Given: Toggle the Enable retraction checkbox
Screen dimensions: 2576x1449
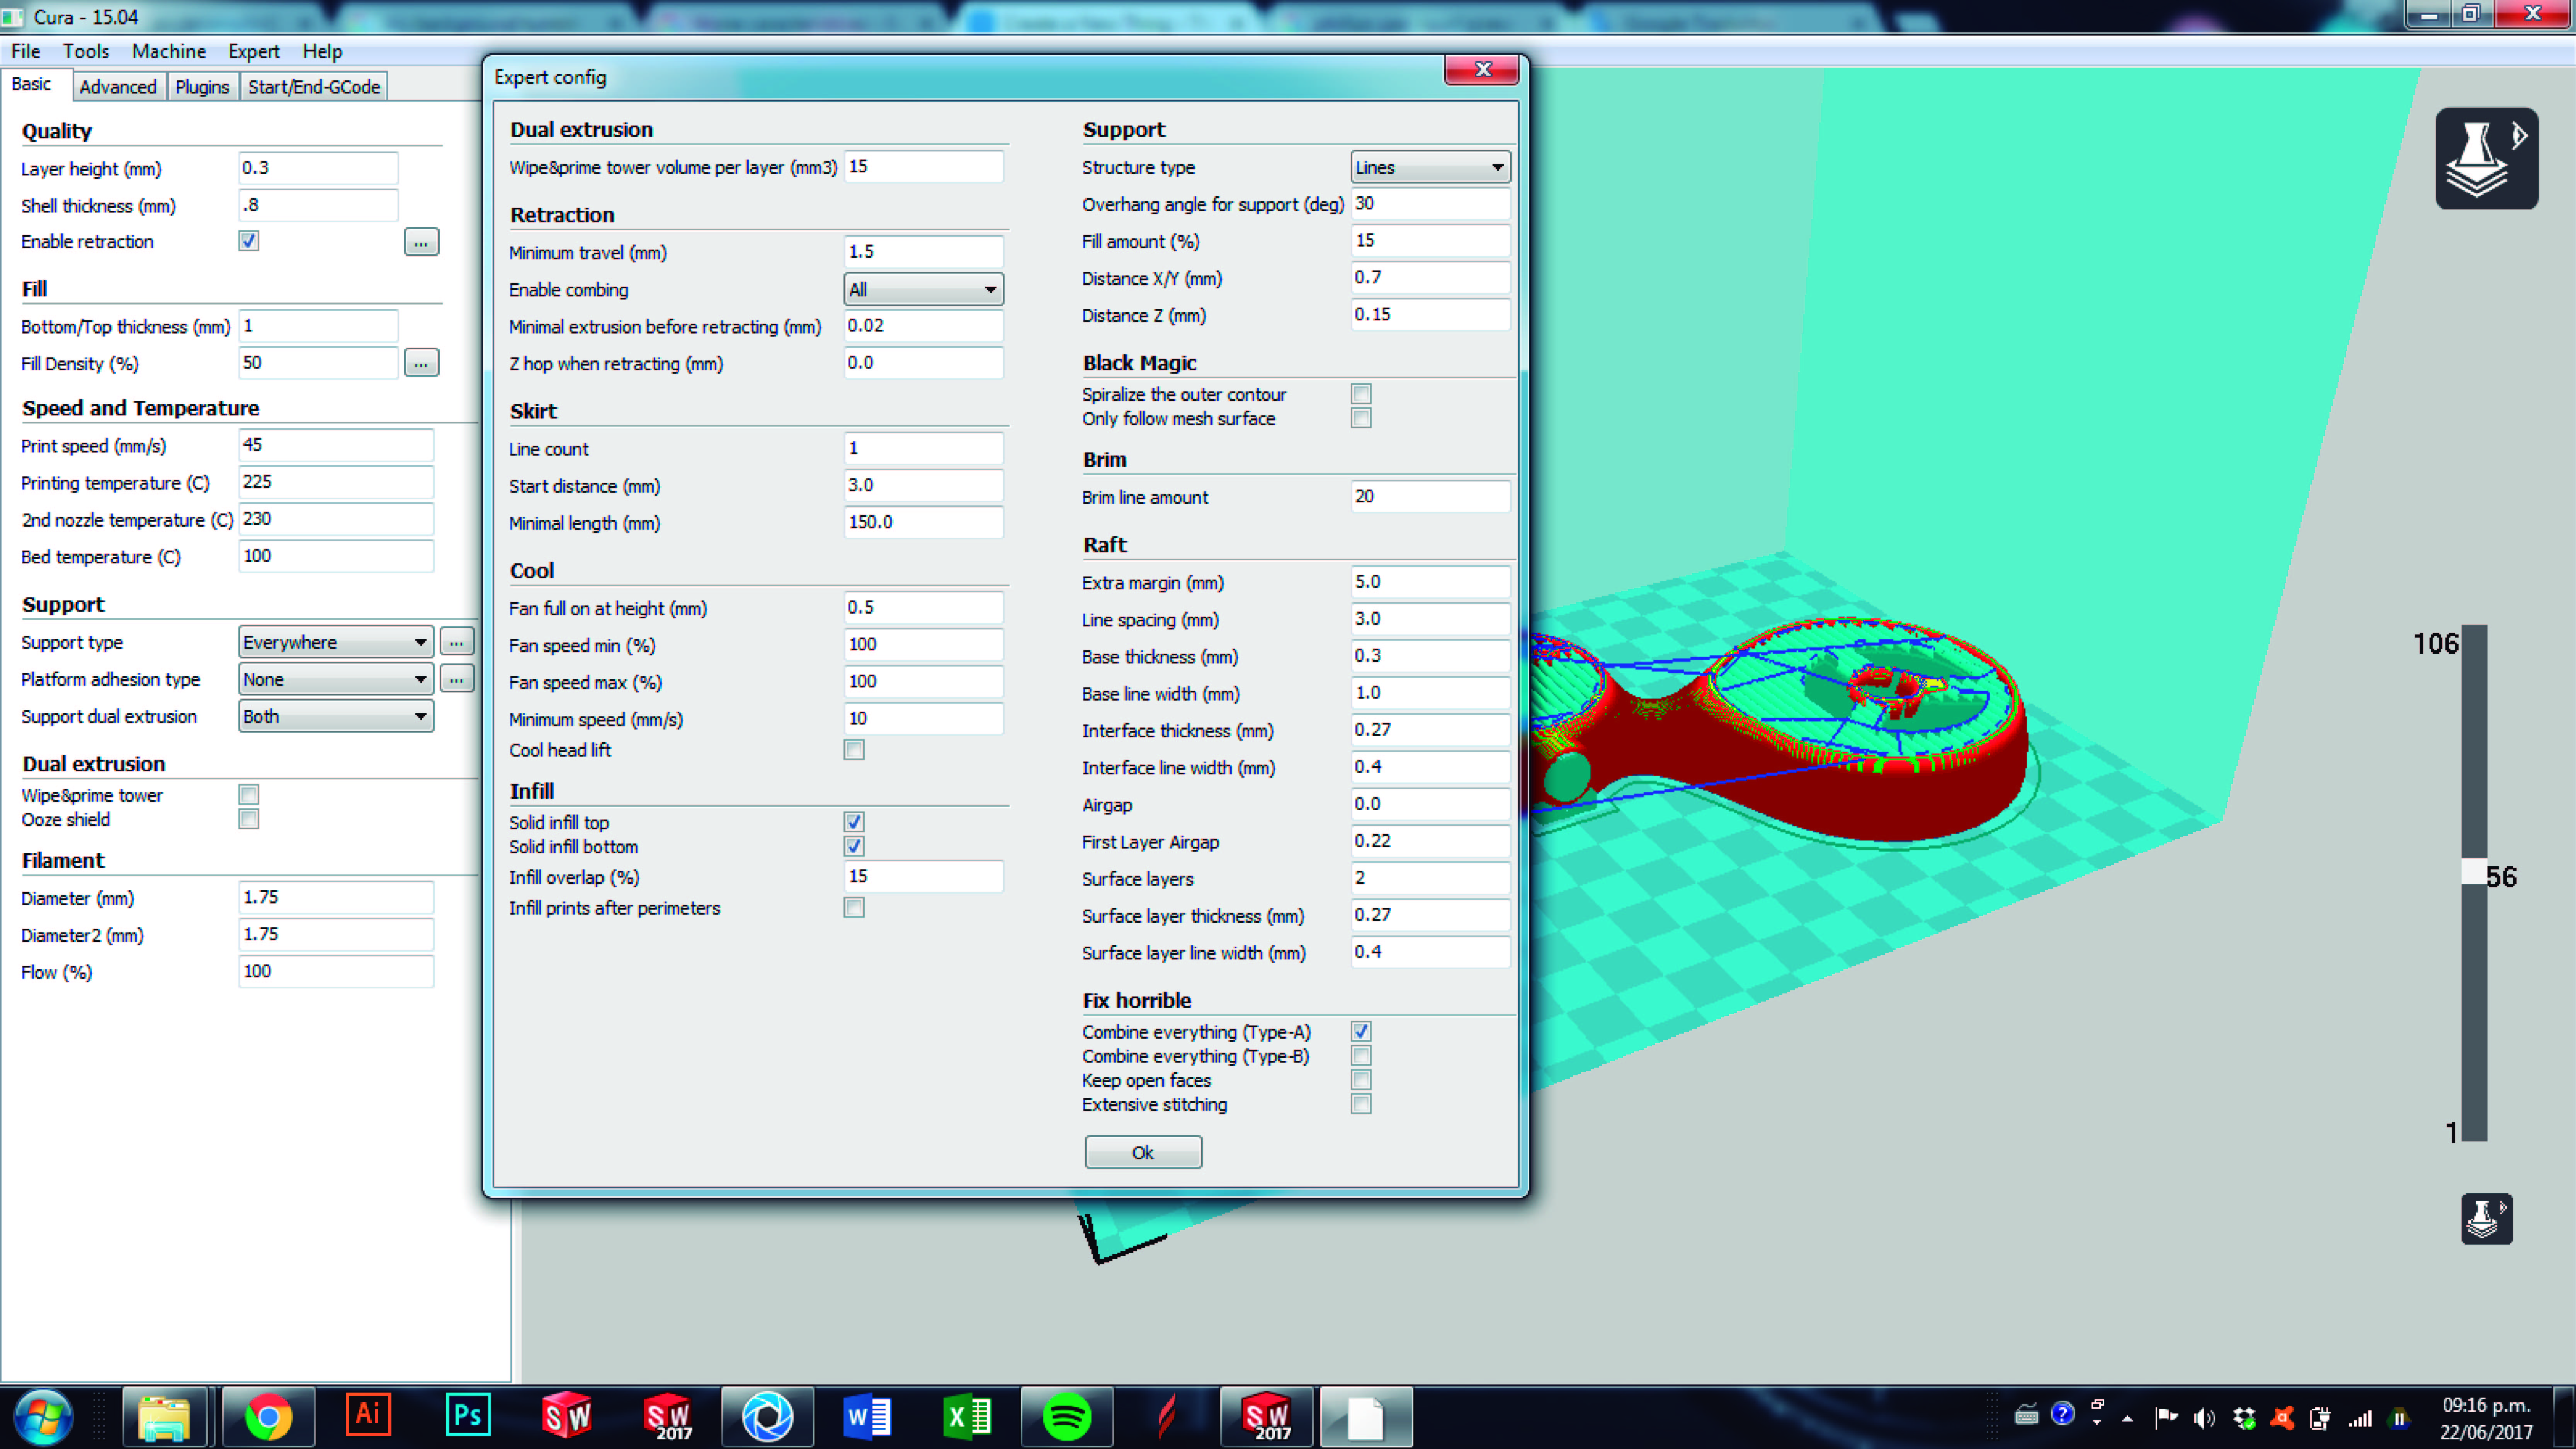Looking at the screenshot, I should point(249,241).
